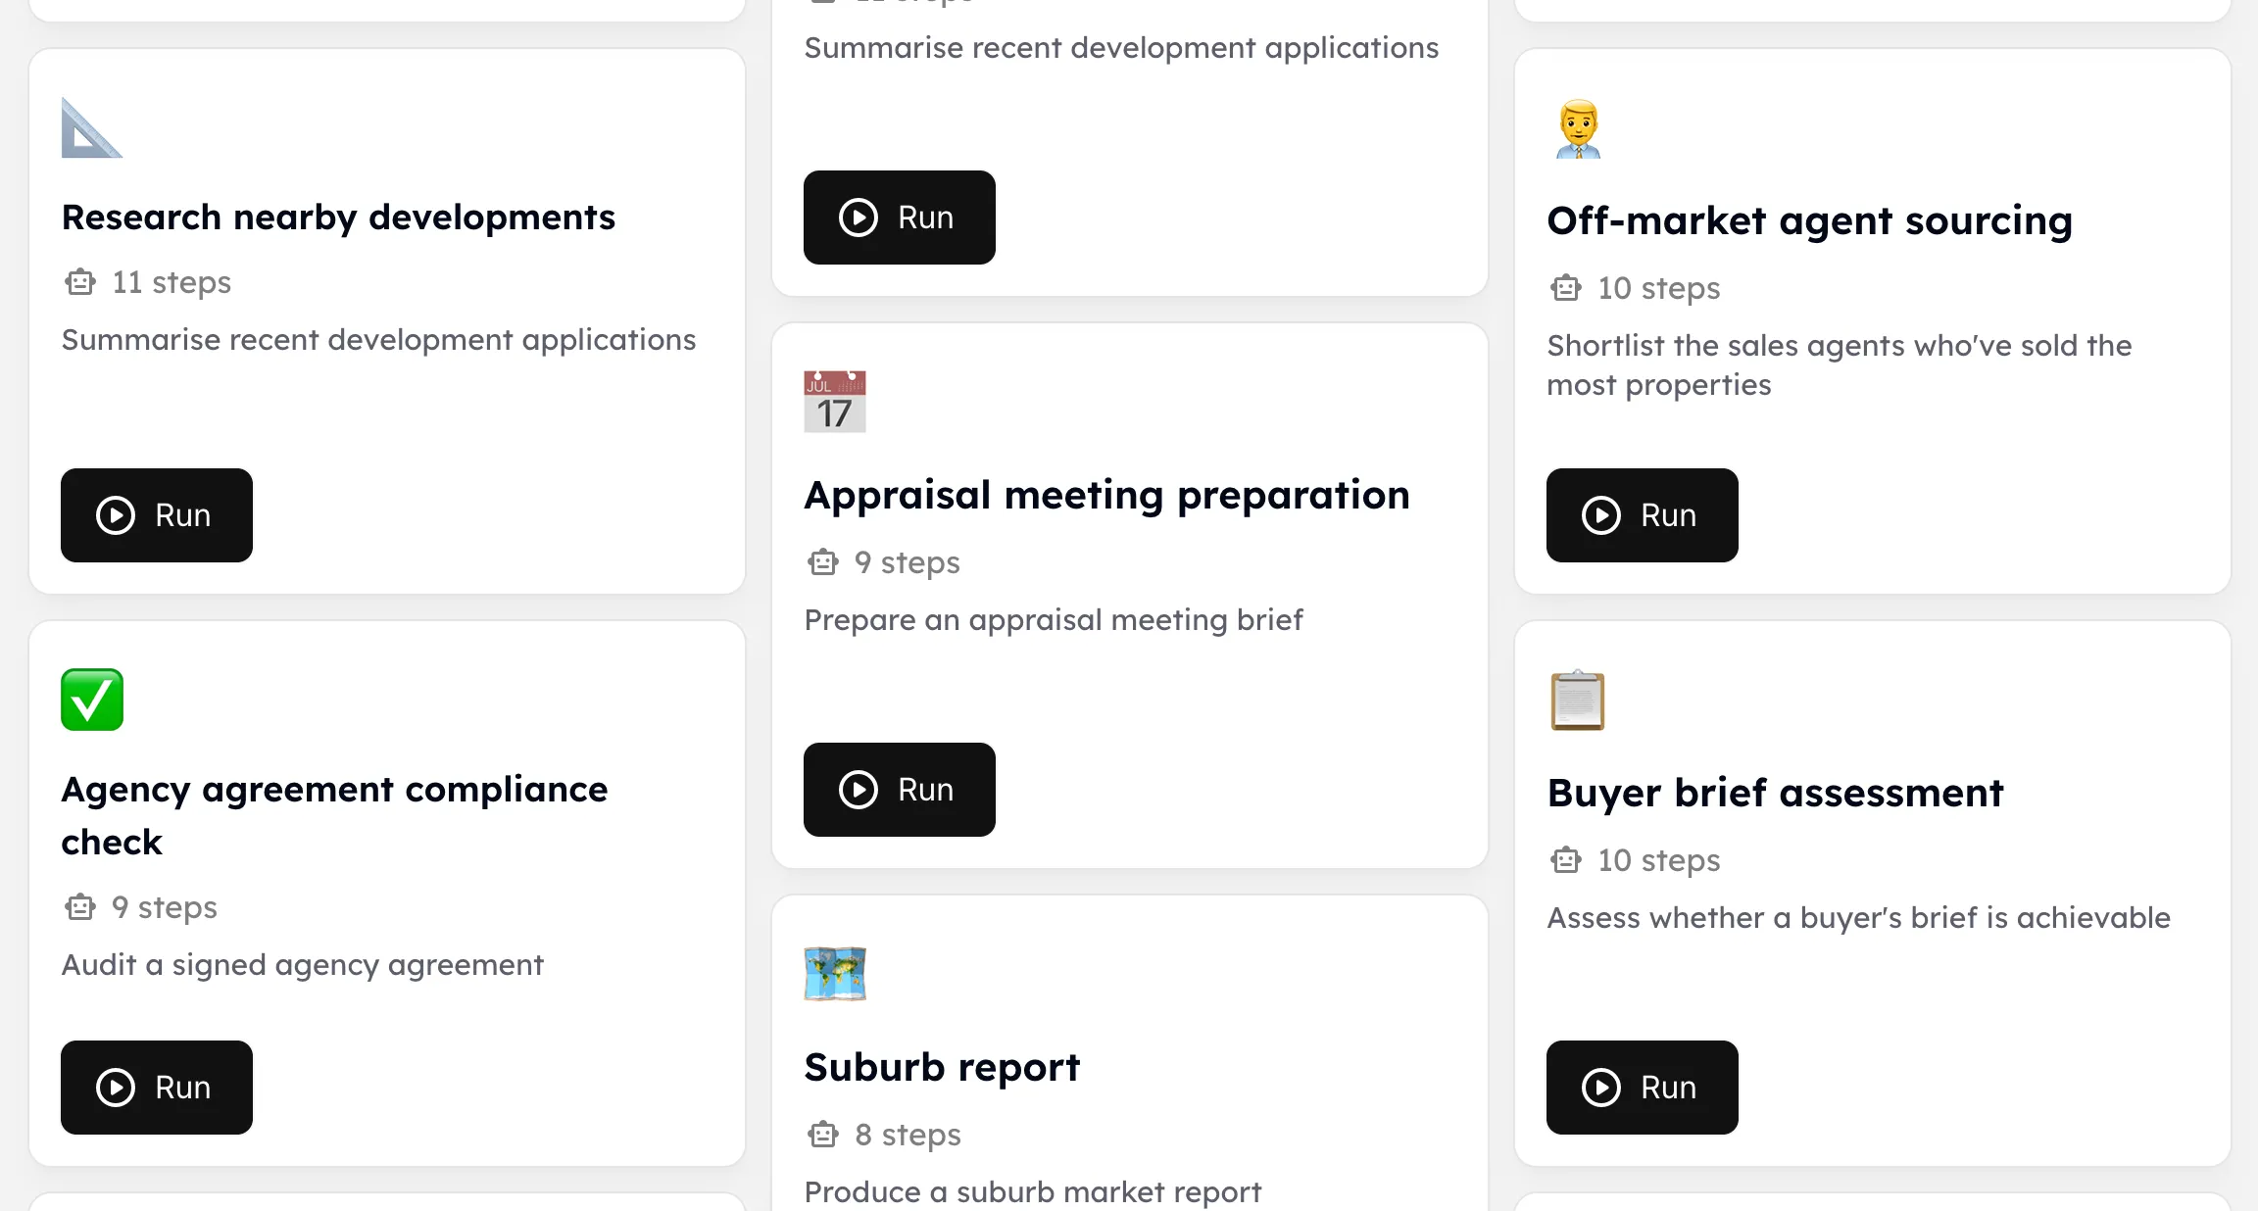
Task: Open the Suburb report title
Action: tap(942, 1067)
